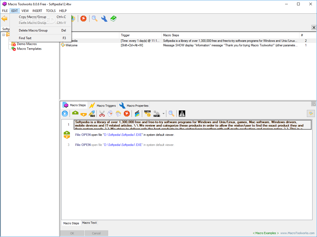Viewport: 317px width, 237px height.
Task: Select the upper Macro Steps tab
Action: 74,105
